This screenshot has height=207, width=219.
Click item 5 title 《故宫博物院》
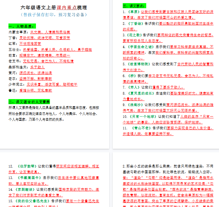(x=139, y=64)
